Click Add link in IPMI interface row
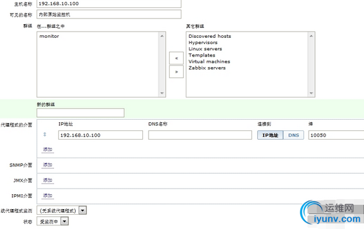The height and width of the screenshot is (229, 364). pyautogui.click(x=48, y=195)
